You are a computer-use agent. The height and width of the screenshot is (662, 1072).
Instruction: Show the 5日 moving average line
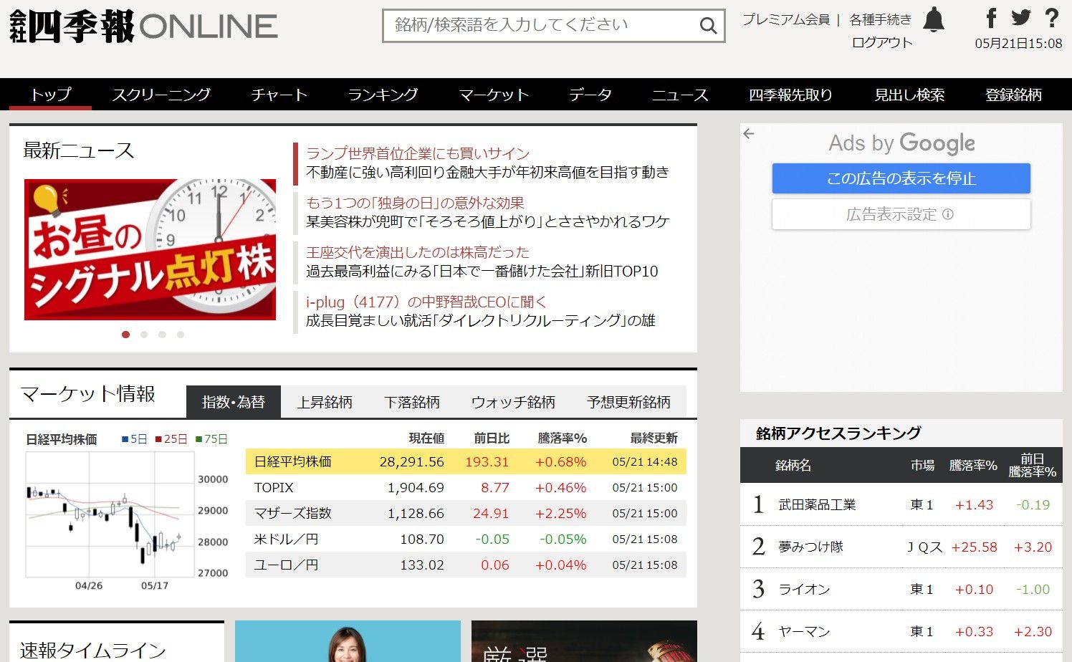pos(133,438)
